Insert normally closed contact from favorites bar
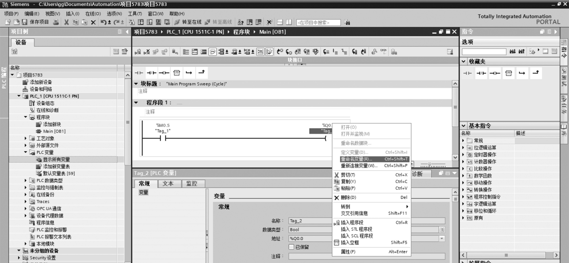 pyautogui.click(x=151, y=73)
